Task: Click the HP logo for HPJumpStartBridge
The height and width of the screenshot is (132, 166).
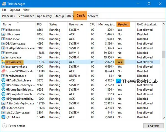Action: (3, 89)
